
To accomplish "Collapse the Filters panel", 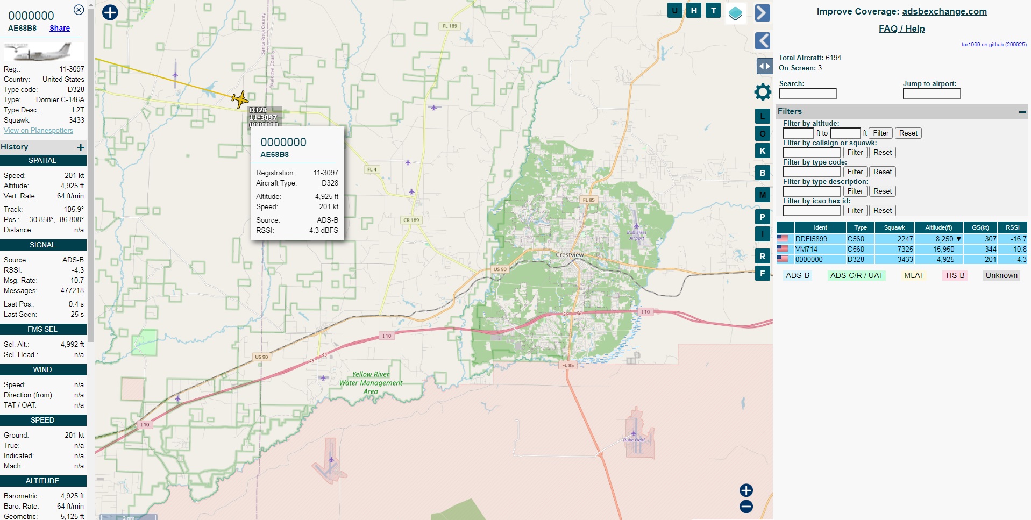I will click(x=1022, y=112).
